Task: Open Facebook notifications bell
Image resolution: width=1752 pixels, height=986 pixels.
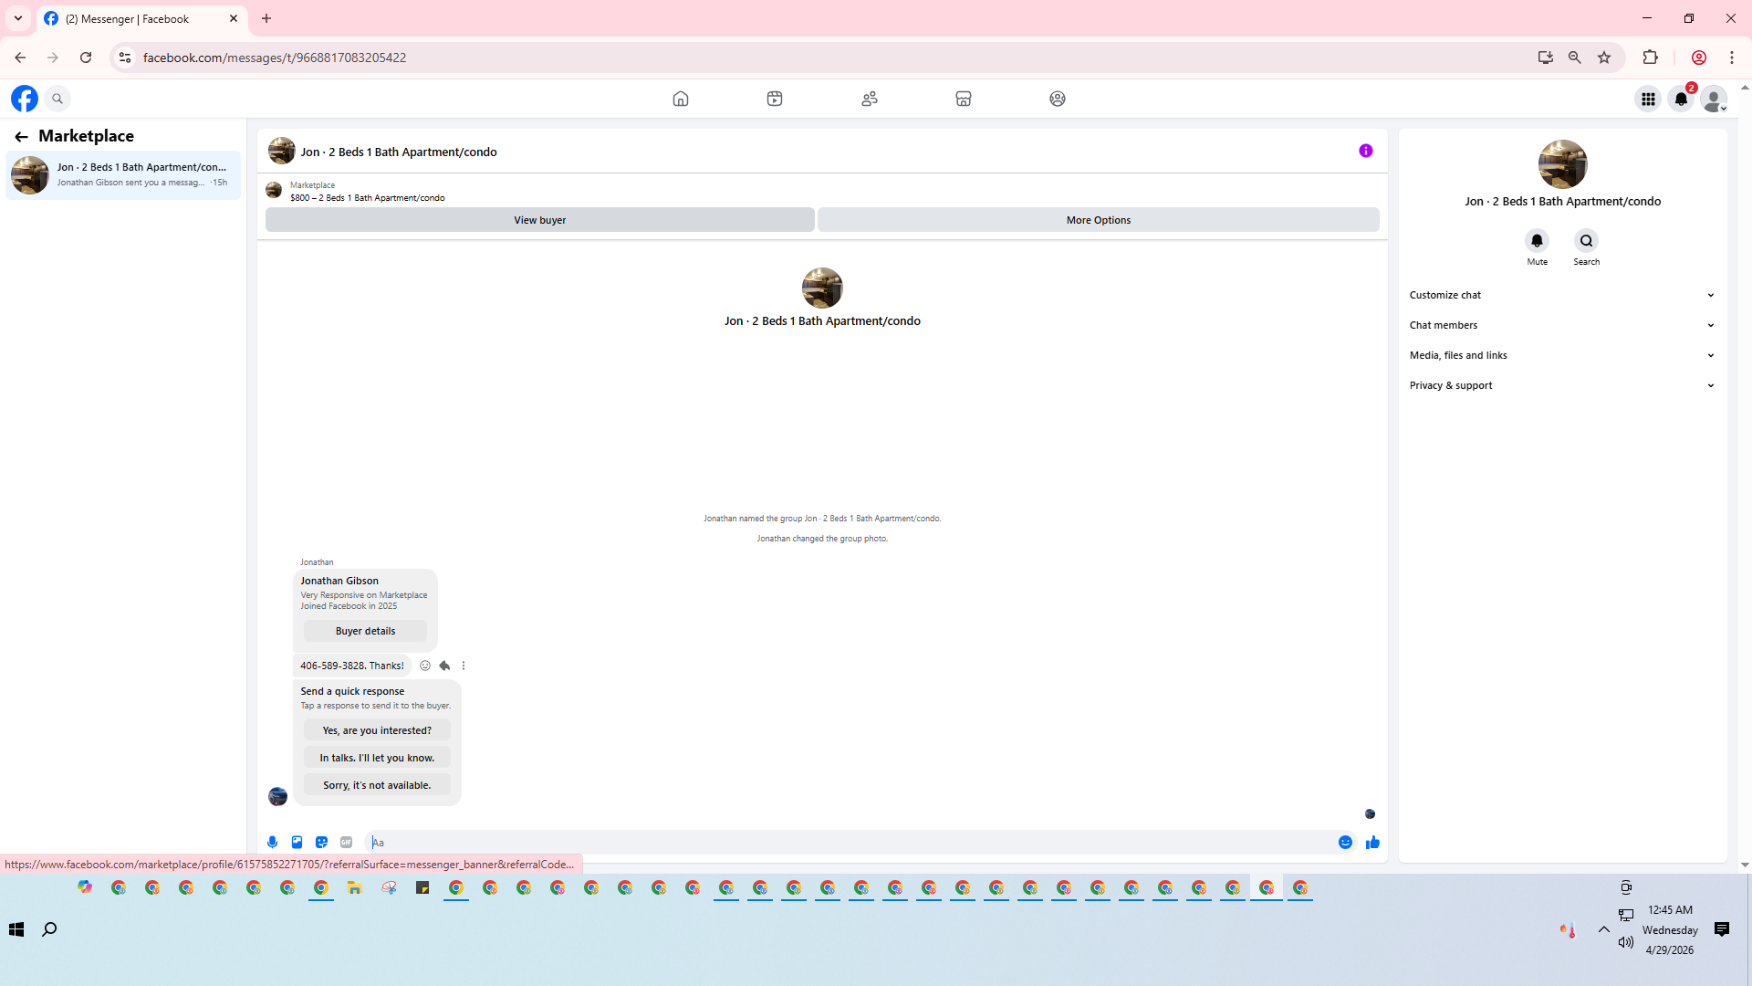Action: tap(1681, 99)
